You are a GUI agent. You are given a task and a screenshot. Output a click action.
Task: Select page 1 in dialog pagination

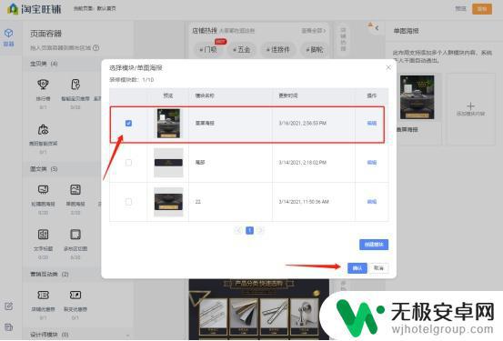(249, 230)
